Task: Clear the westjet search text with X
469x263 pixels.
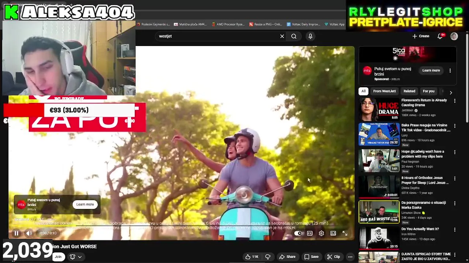Action: coord(282,36)
